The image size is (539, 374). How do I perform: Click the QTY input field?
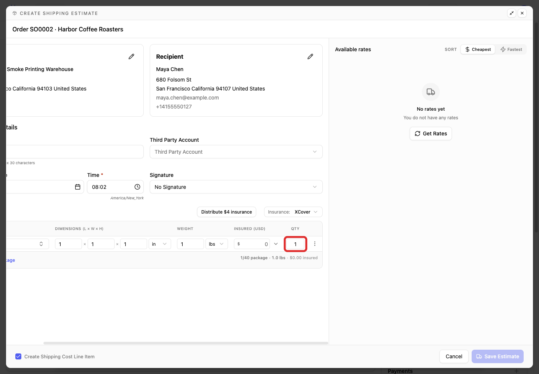pos(295,244)
